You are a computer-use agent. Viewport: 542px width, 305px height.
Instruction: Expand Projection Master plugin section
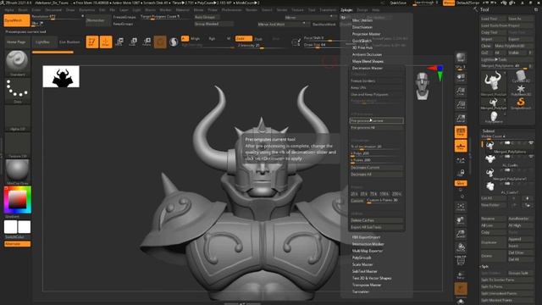[x=366, y=34]
